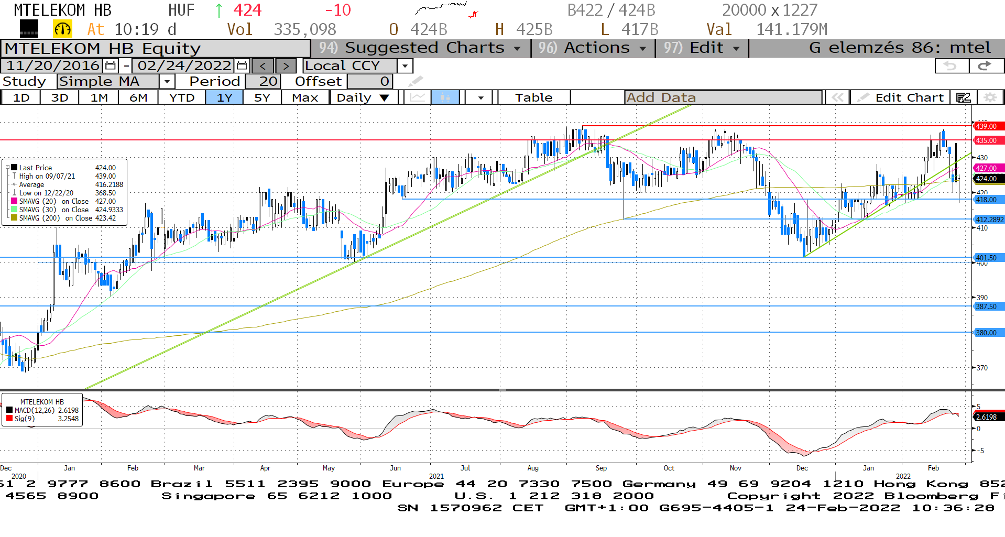Click the redo arrow icon

[985, 66]
